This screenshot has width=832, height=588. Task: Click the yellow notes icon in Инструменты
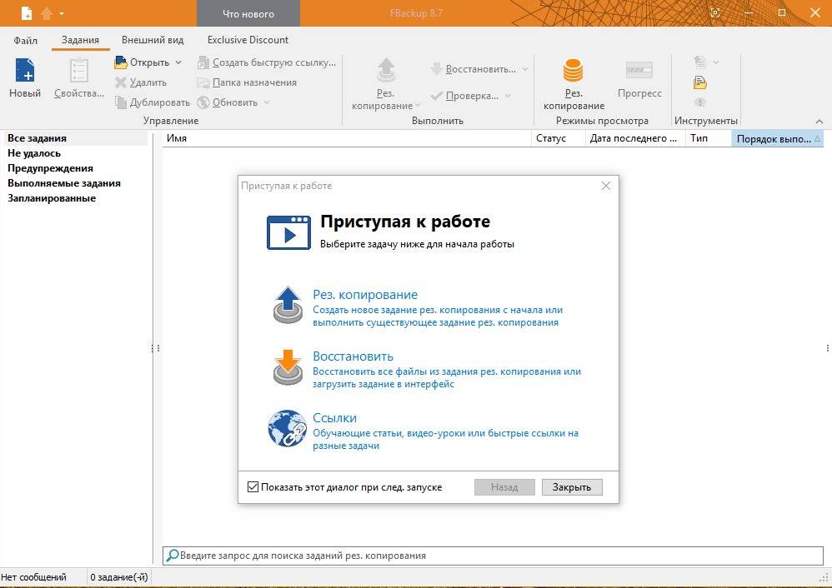click(x=700, y=82)
